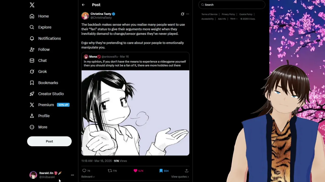Open the View quotes link
The image size is (325, 182).
(180, 177)
